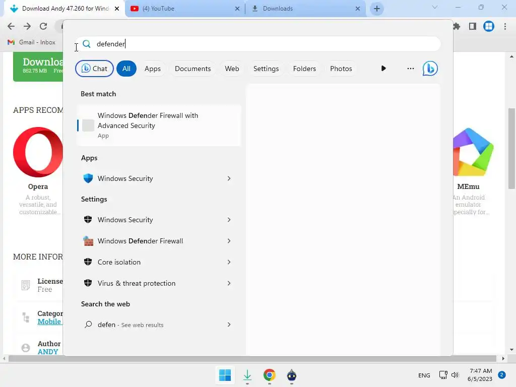
Task: Go forward in Chrome browser
Action: tap(27, 26)
